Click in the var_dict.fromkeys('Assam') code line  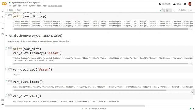(37, 53)
